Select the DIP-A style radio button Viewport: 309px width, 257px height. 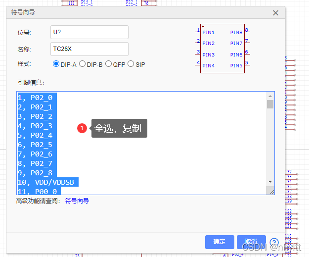[x=56, y=64]
